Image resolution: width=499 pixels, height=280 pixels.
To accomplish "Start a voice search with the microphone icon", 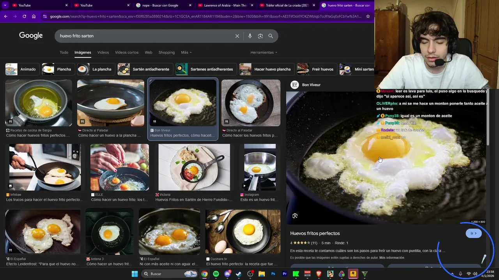I will click(x=250, y=36).
